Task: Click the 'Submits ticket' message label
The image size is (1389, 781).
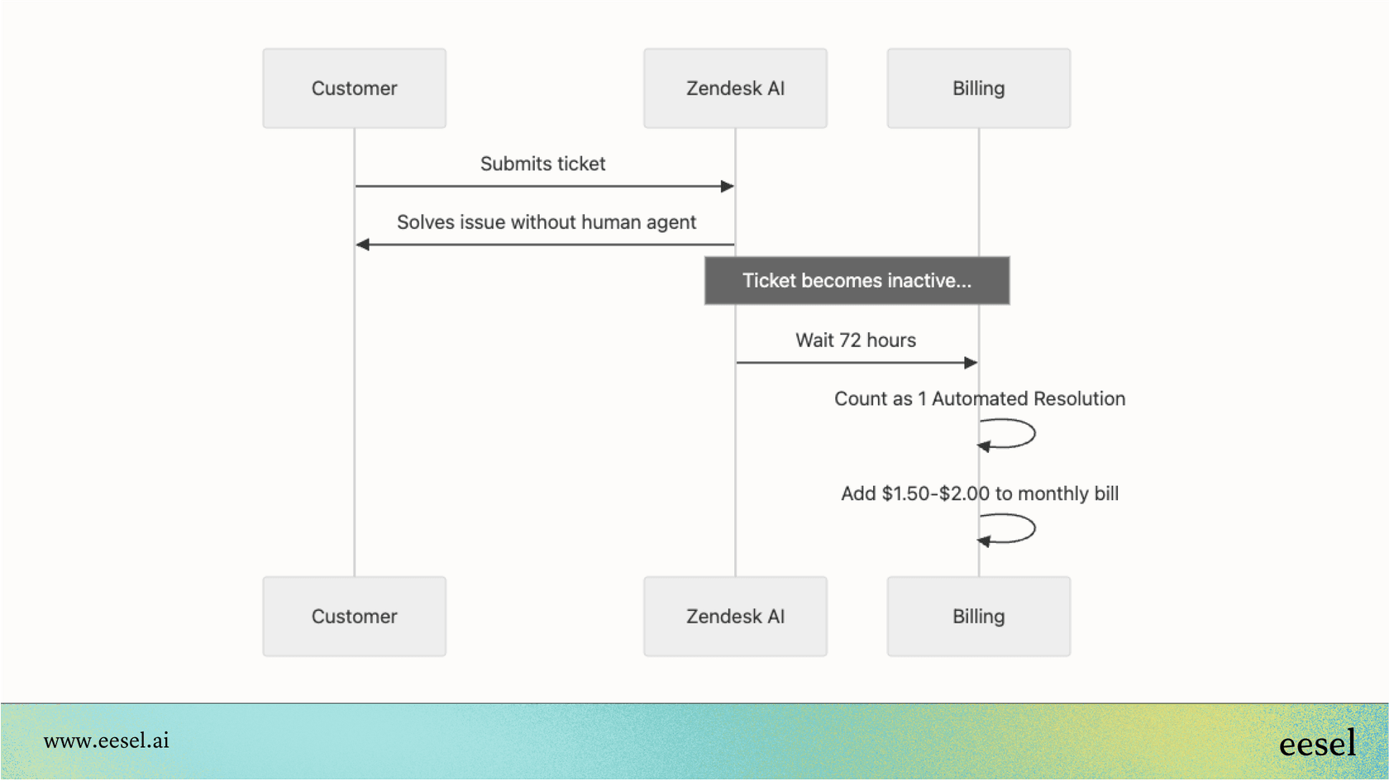Action: [x=542, y=164]
